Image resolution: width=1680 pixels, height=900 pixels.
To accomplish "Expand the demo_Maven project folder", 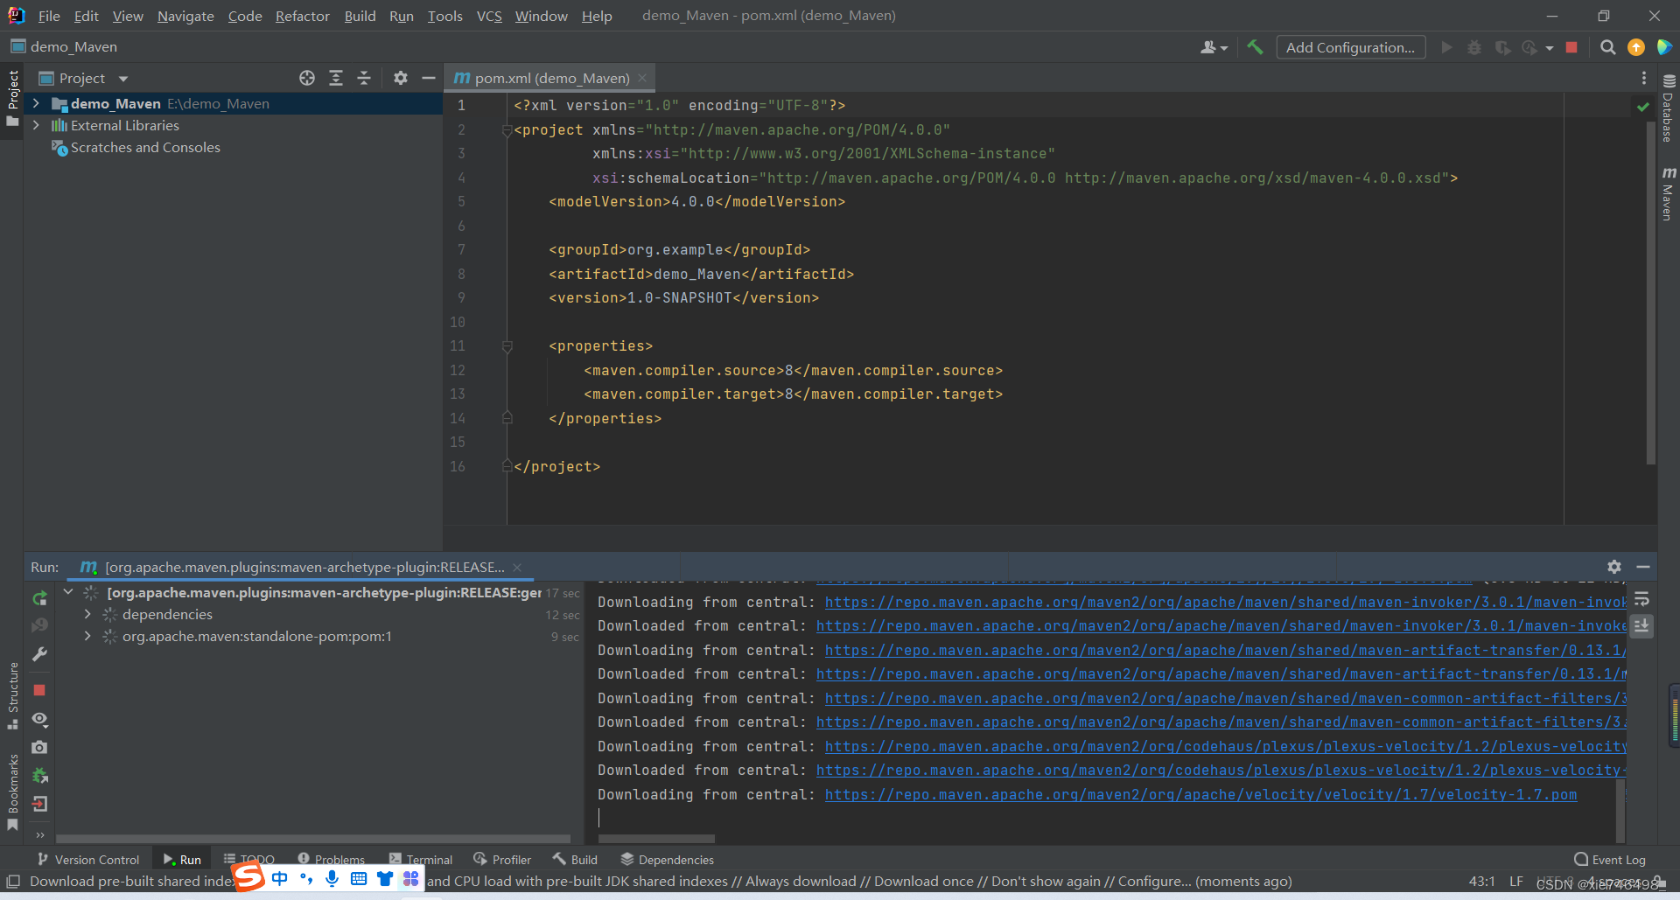I will coord(35,103).
